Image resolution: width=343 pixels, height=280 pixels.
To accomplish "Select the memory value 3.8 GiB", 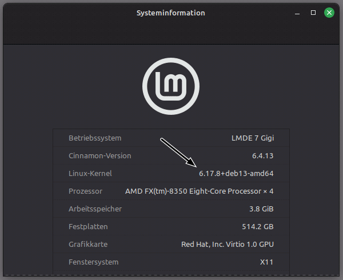I will point(261,209).
